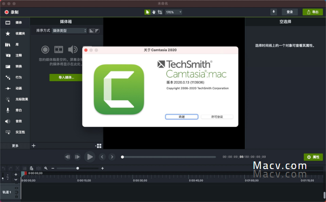The height and width of the screenshot is (202, 326).
Task: Click the step backward playback button
Action: click(68, 157)
